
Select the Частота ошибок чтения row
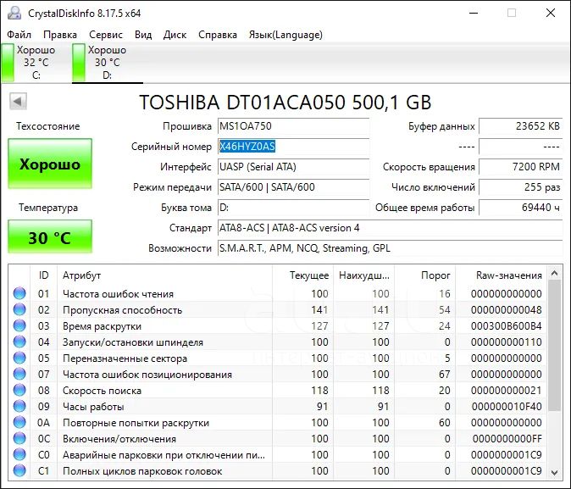(x=278, y=293)
